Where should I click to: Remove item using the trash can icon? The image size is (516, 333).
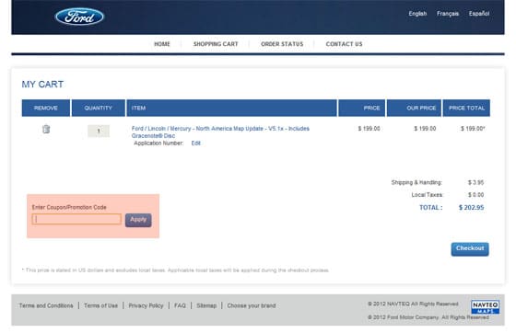(46, 129)
